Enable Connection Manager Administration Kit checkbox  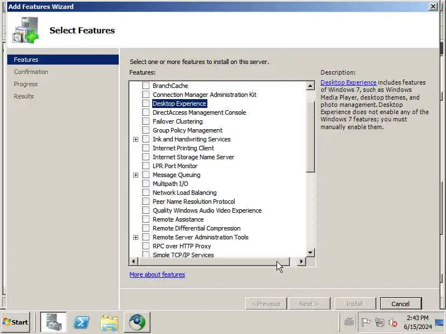coord(146,94)
